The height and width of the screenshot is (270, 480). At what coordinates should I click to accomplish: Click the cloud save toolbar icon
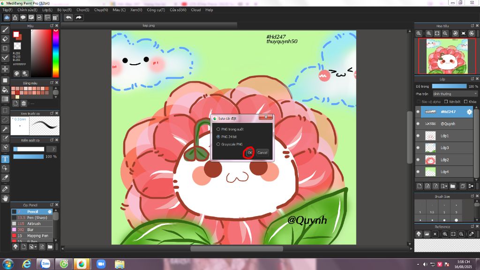(7, 17)
